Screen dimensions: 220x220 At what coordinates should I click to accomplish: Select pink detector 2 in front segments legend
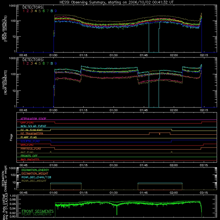[28, 11]
